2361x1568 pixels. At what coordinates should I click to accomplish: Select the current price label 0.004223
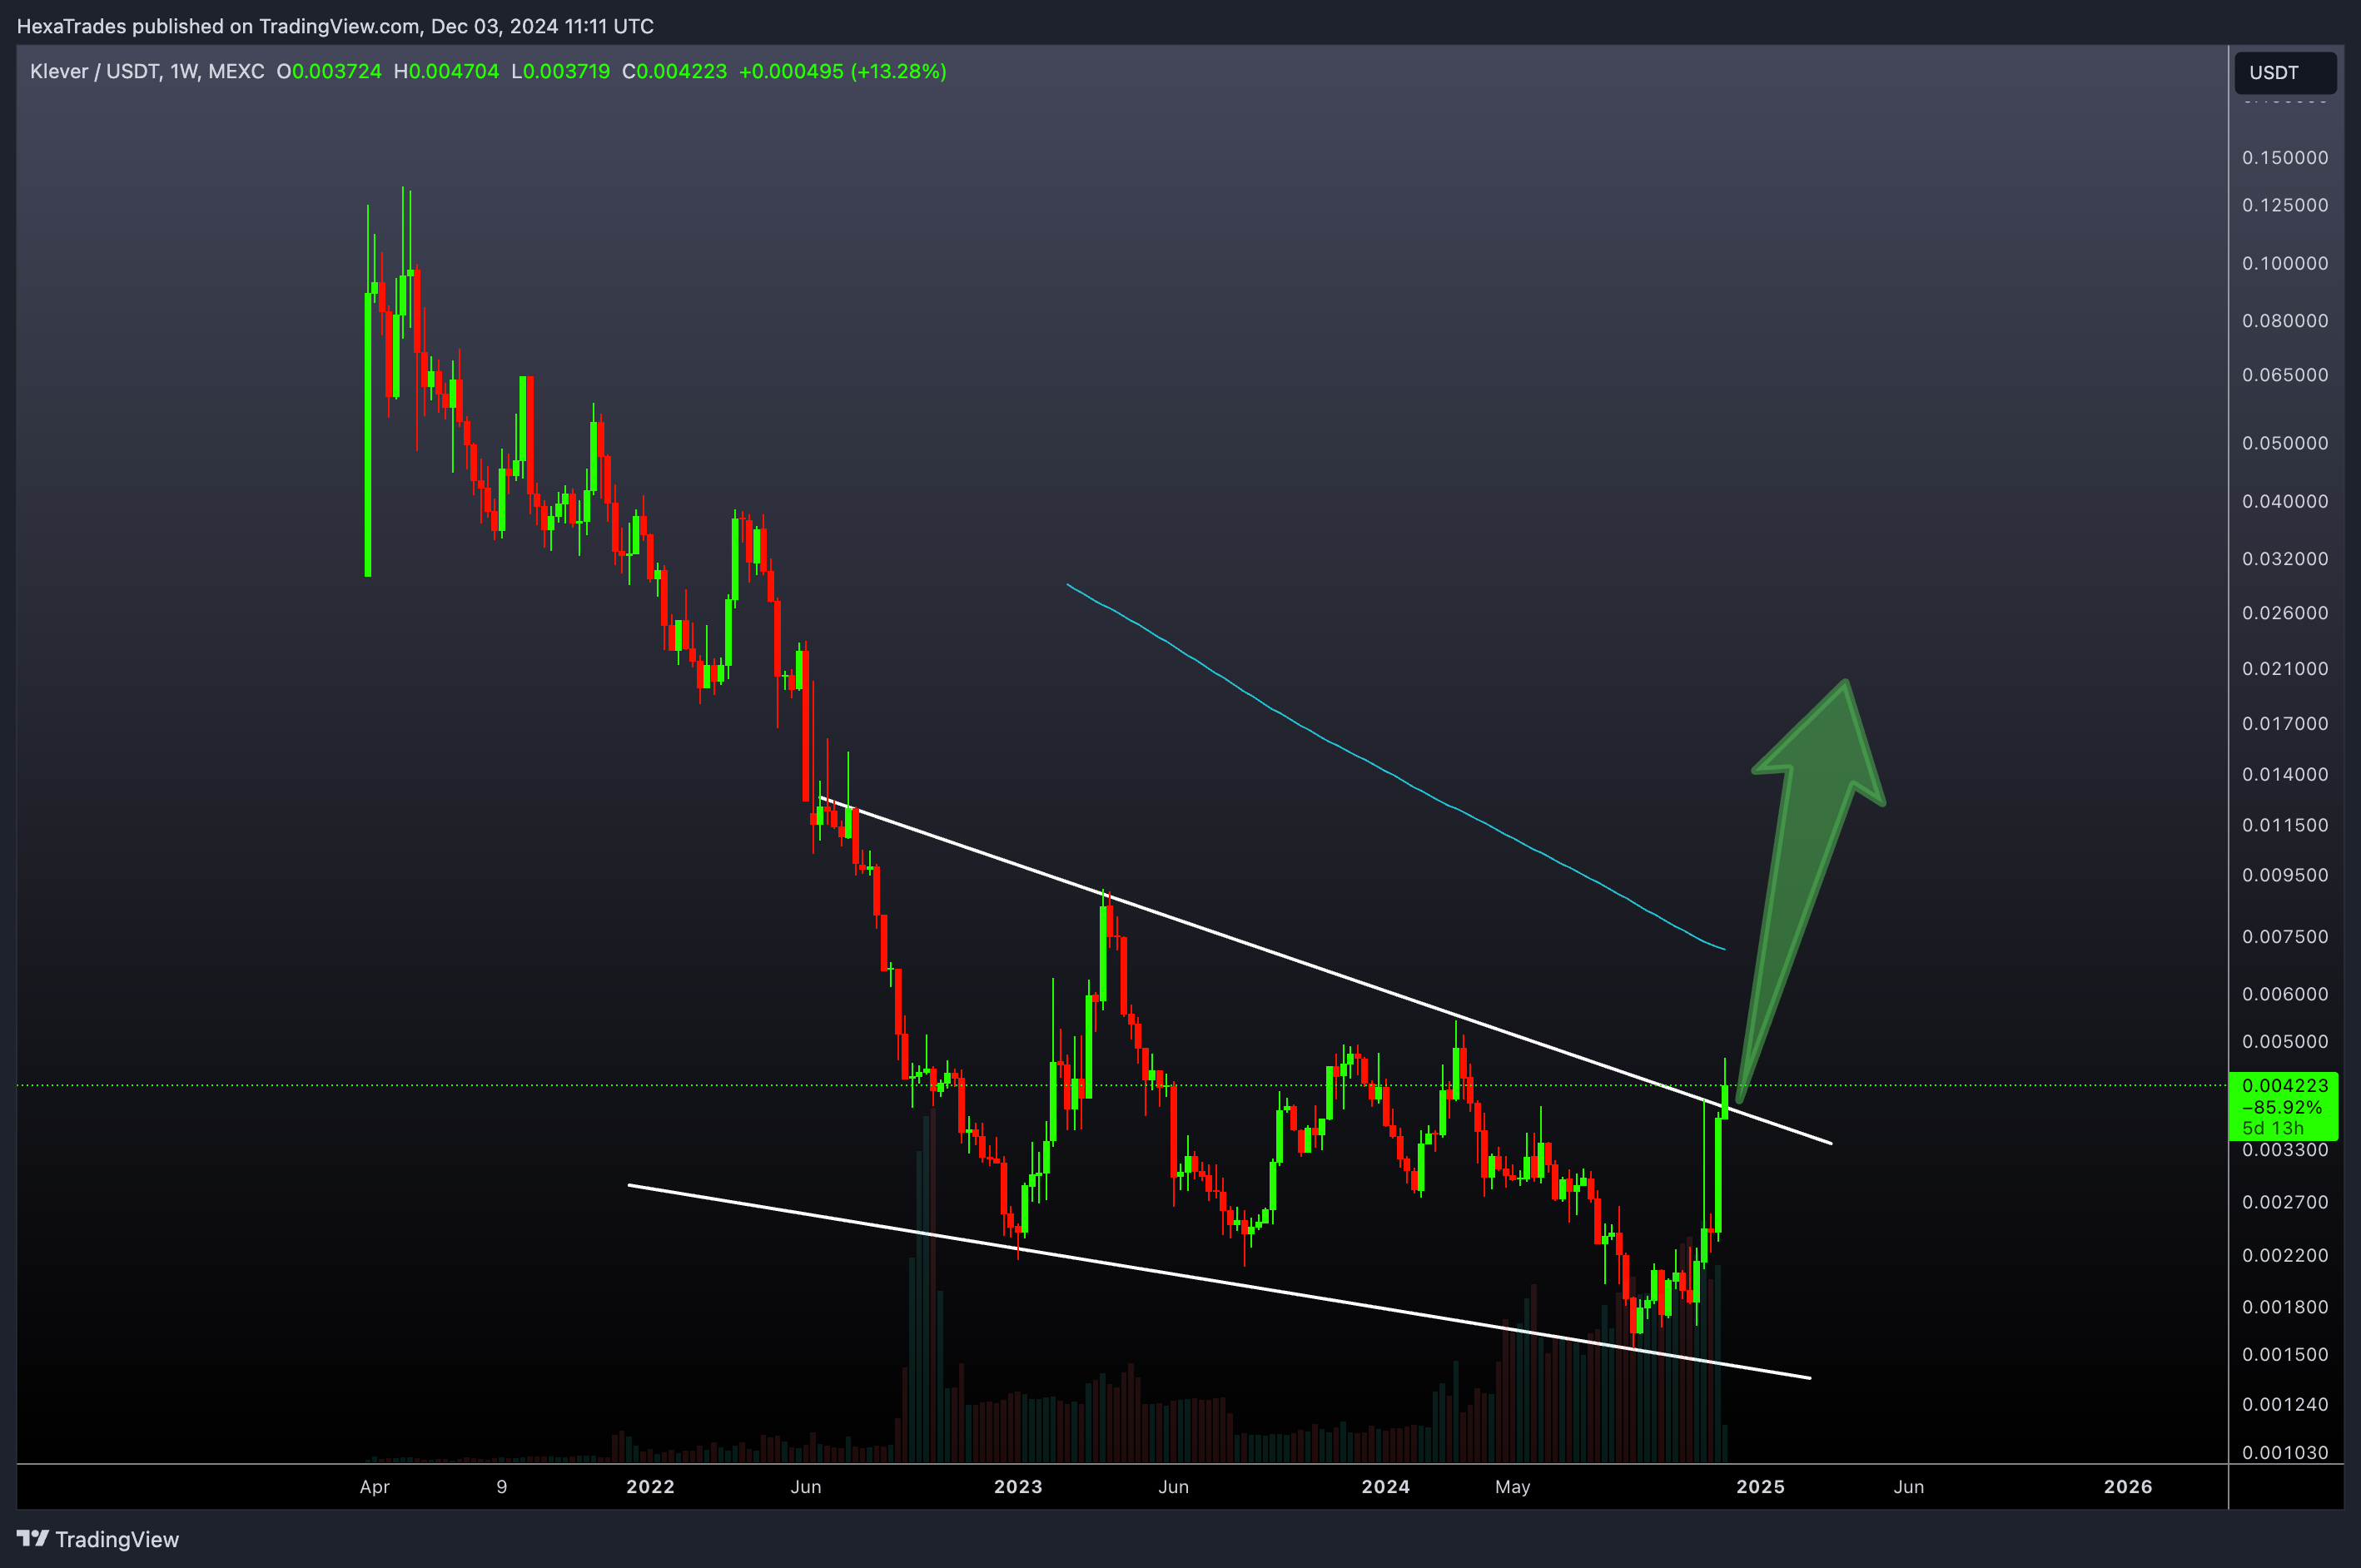2284,1086
